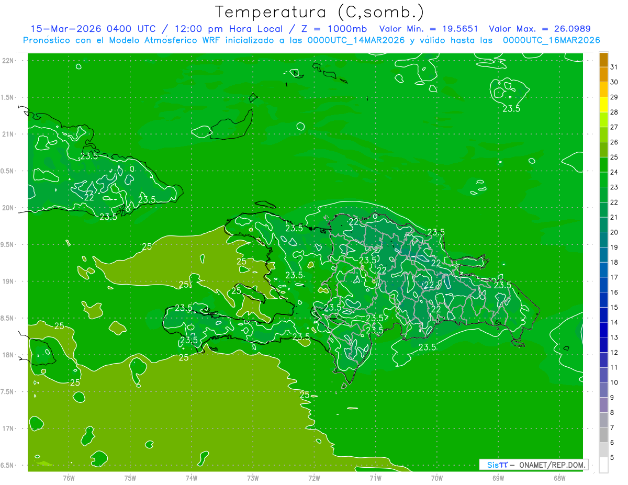The image size is (628, 485).
Task: Click the legend value '9'
Action: click(612, 398)
